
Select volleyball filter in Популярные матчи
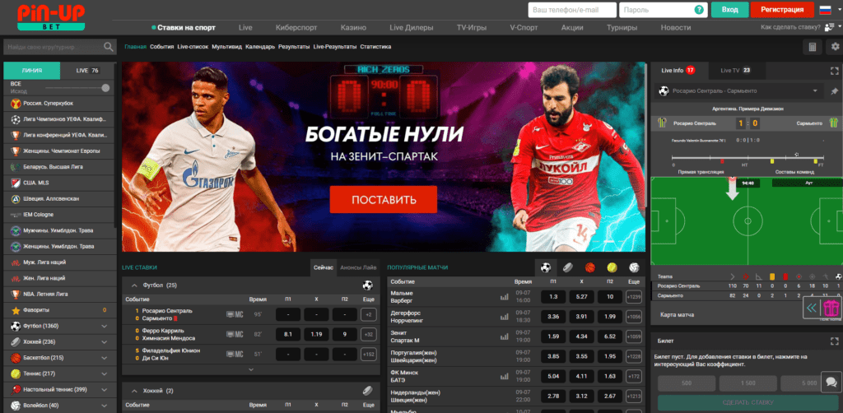(634, 267)
